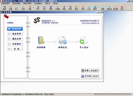Select the 其他 module in sidebar
The width and height of the screenshot is (133, 96).
pos(15,49)
